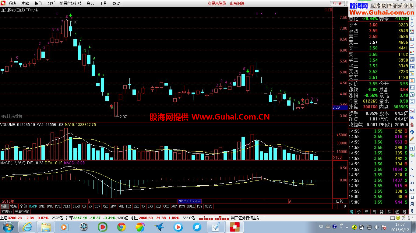Image resolution: width=416 pixels, height=233 pixels.
Task: Select the VOL-TDX indicator tab
Action: (x=125, y=206)
